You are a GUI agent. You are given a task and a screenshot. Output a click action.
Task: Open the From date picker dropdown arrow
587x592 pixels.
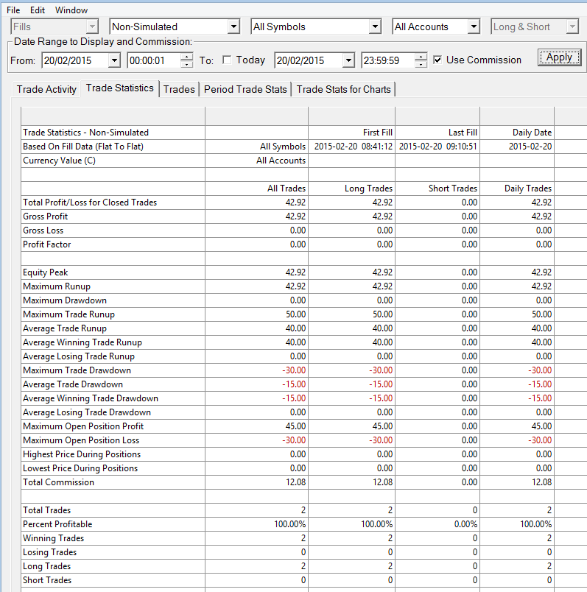(114, 60)
